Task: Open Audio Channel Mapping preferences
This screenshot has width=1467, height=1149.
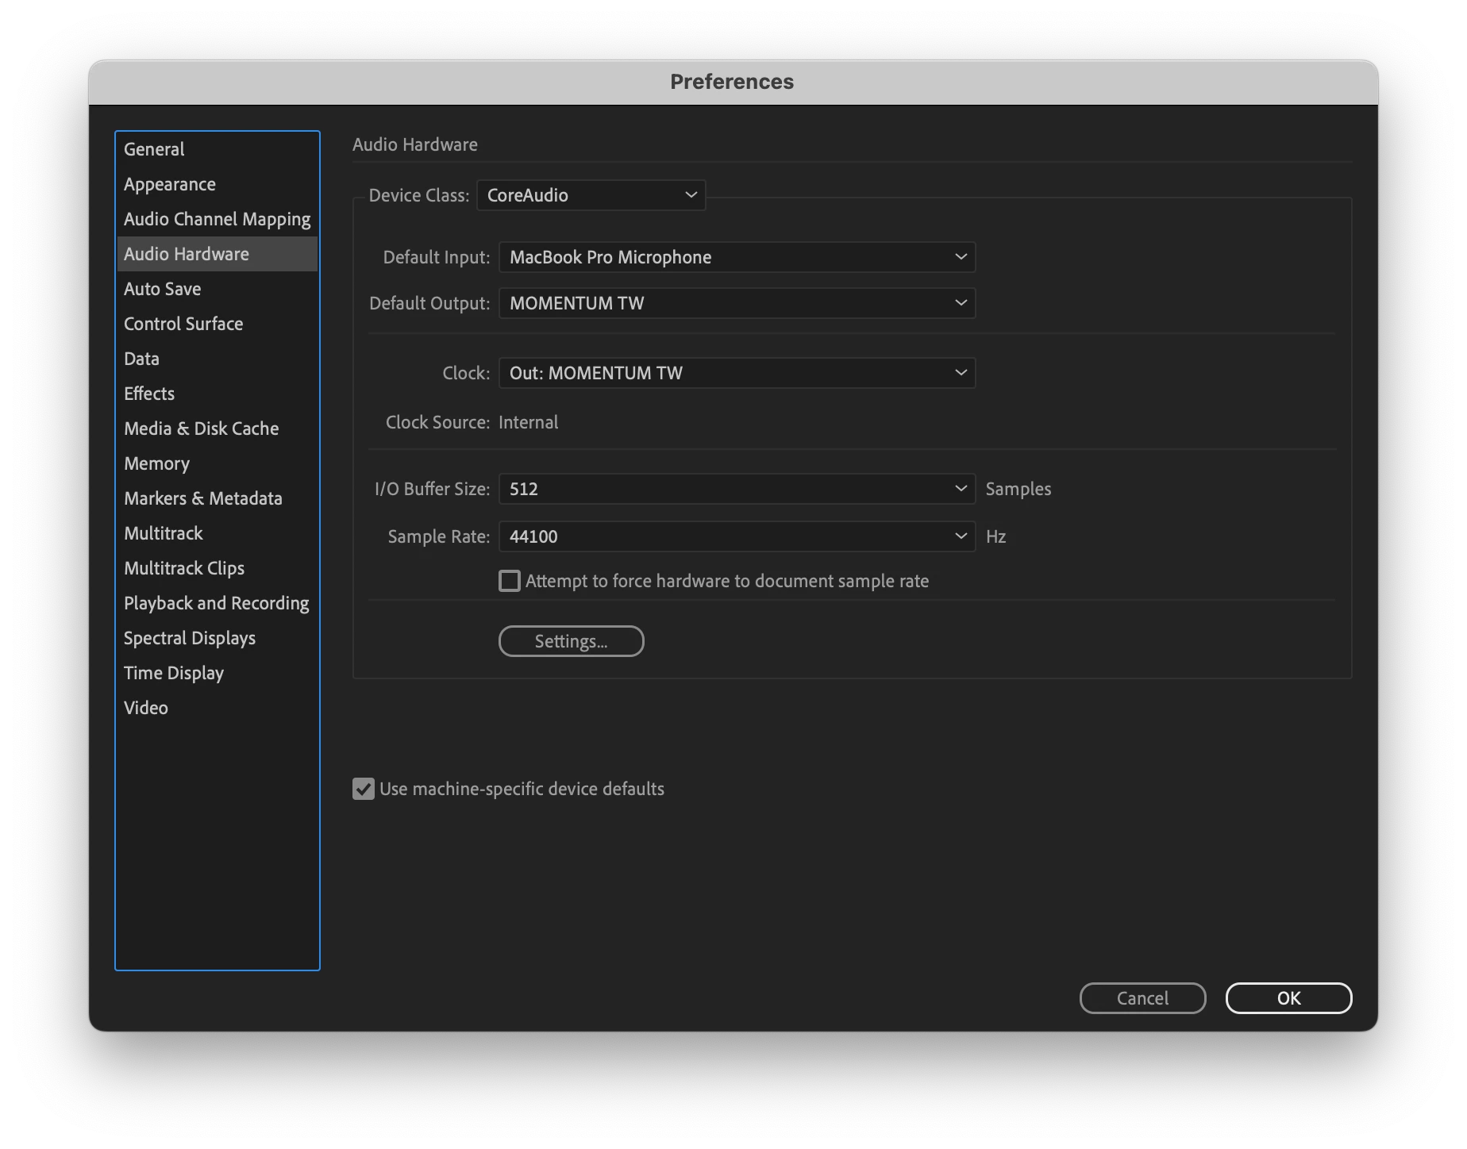Action: tap(217, 219)
